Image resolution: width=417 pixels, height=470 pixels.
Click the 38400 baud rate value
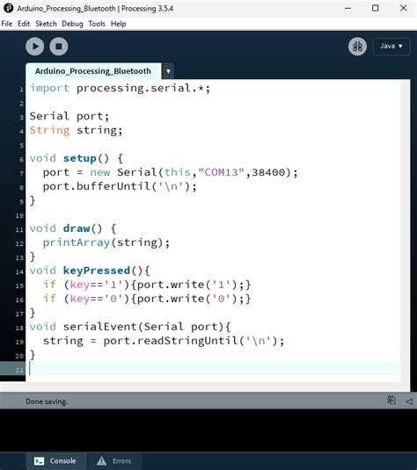tap(268, 172)
